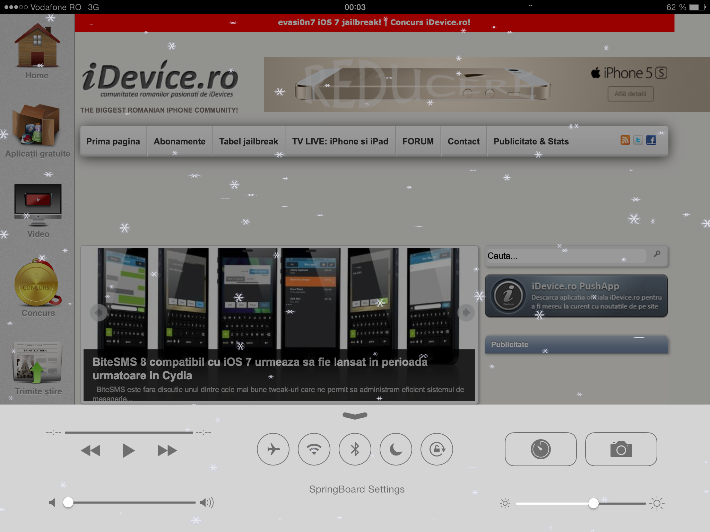The width and height of the screenshot is (710, 532).
Task: Toggle Wi-Fi in Control Center
Action: pyautogui.click(x=314, y=449)
